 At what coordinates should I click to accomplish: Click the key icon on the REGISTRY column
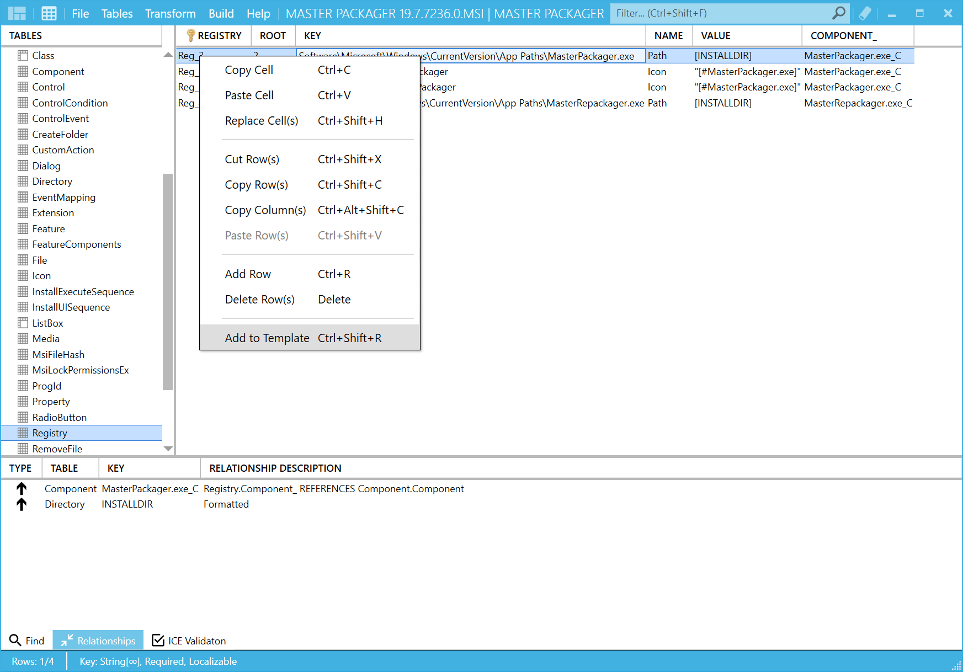(190, 35)
